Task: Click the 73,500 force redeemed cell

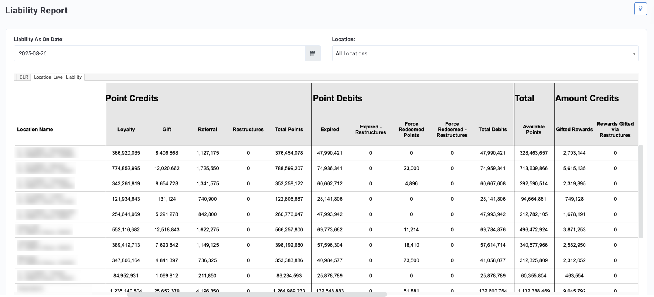Action: pos(411,260)
